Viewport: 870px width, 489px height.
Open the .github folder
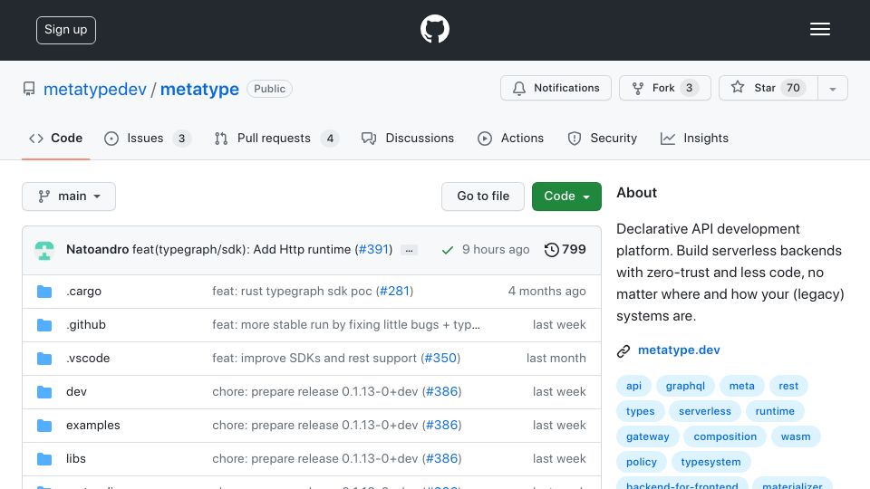(x=86, y=324)
